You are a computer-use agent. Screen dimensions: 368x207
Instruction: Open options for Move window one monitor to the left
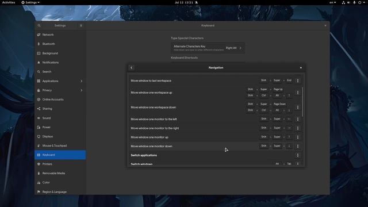(x=298, y=119)
